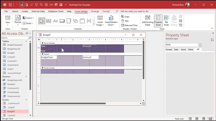This screenshot has width=216, height=121.
Task: Collapse the ribbon with the chevron
Action: 212,28
